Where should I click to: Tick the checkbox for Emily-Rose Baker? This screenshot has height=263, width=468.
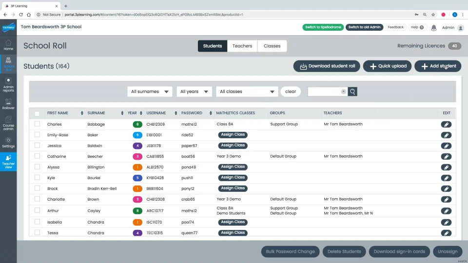[38, 135]
